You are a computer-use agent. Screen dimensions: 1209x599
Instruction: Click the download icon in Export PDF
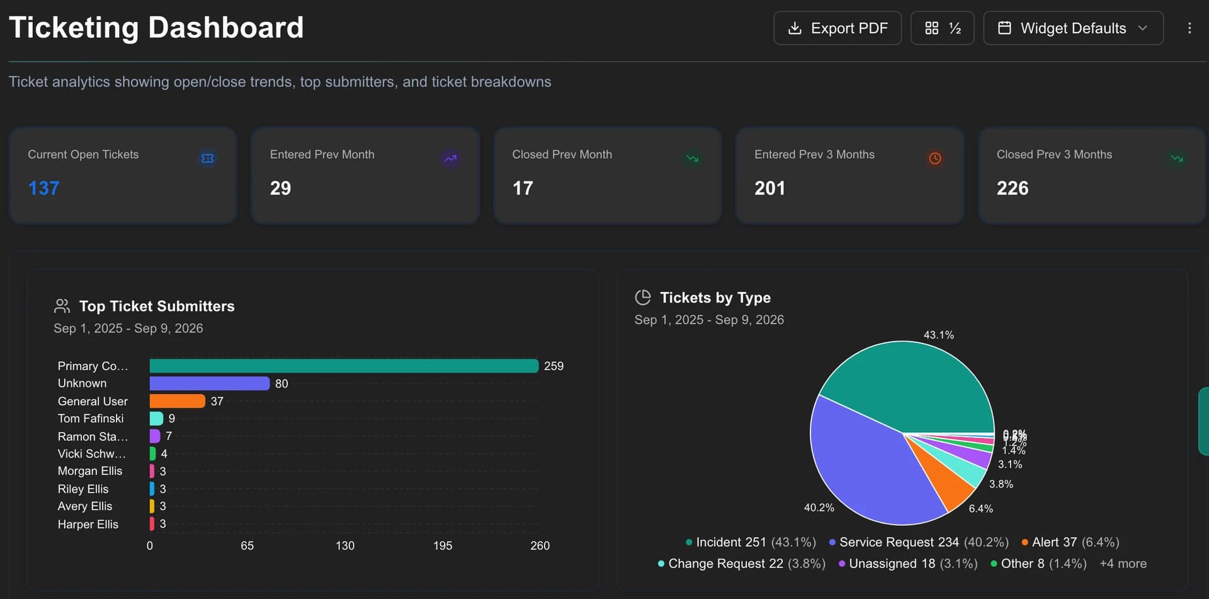click(795, 28)
